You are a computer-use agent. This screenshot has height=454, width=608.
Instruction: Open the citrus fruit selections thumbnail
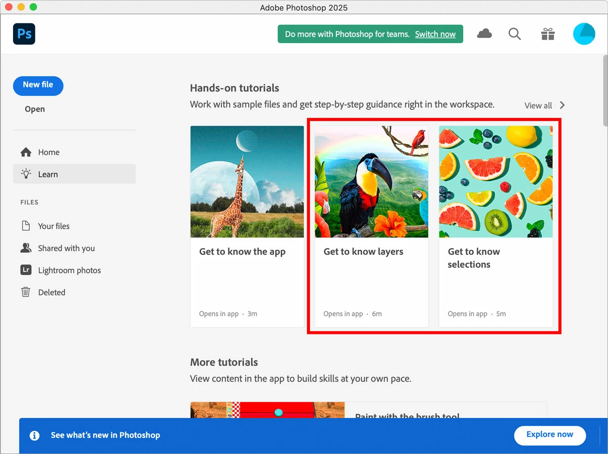coord(496,182)
